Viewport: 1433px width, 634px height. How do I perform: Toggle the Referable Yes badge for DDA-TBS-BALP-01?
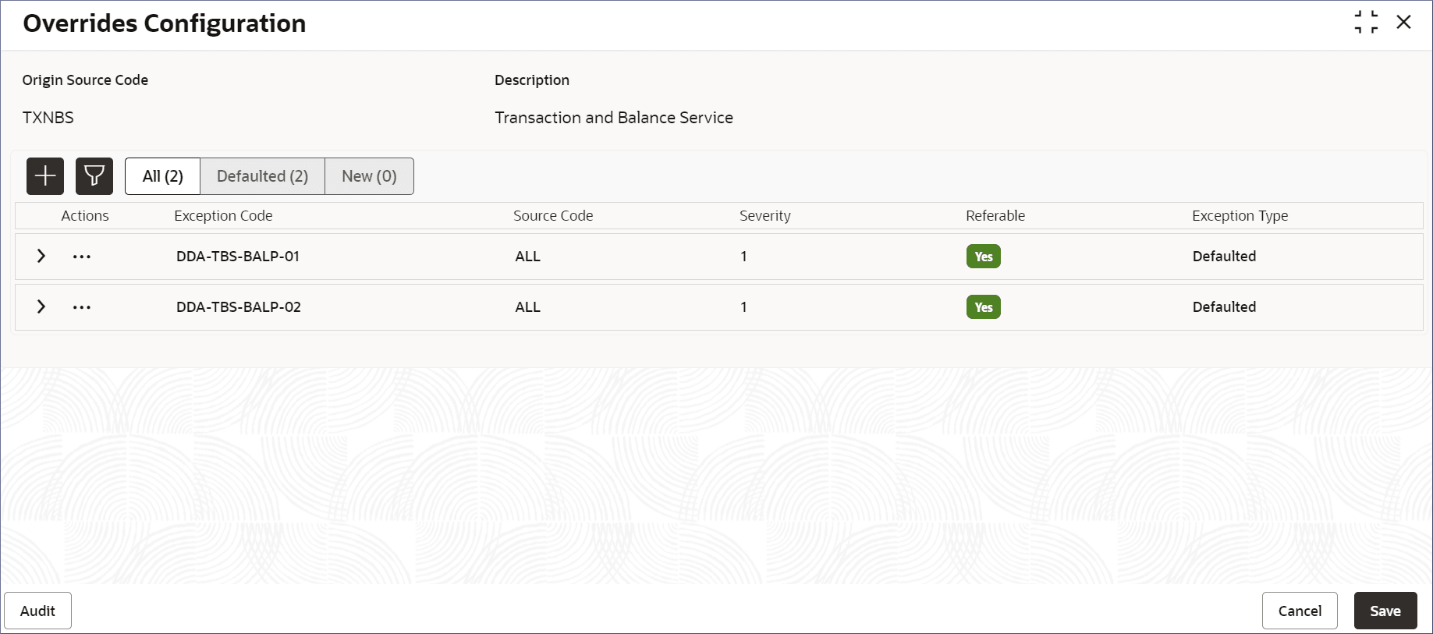coord(983,257)
